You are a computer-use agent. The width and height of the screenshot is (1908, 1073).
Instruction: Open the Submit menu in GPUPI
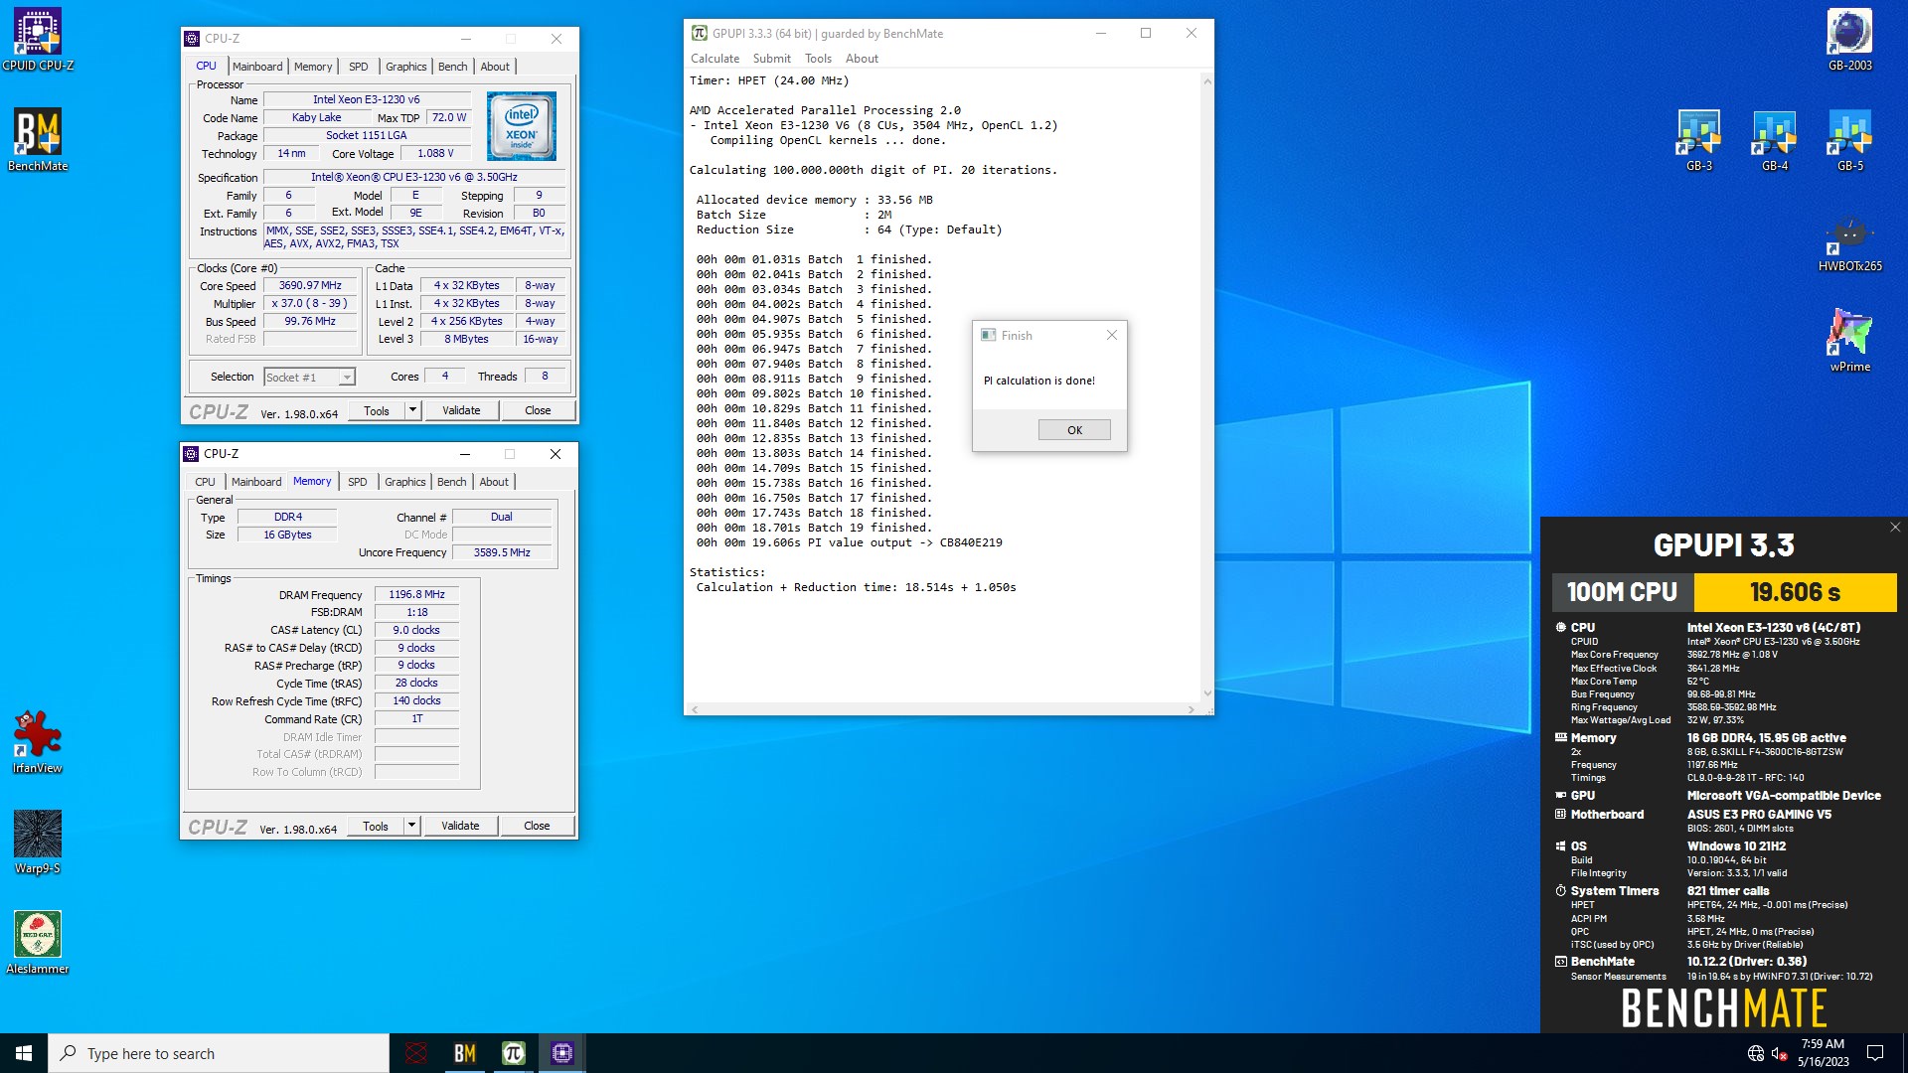tap(772, 59)
